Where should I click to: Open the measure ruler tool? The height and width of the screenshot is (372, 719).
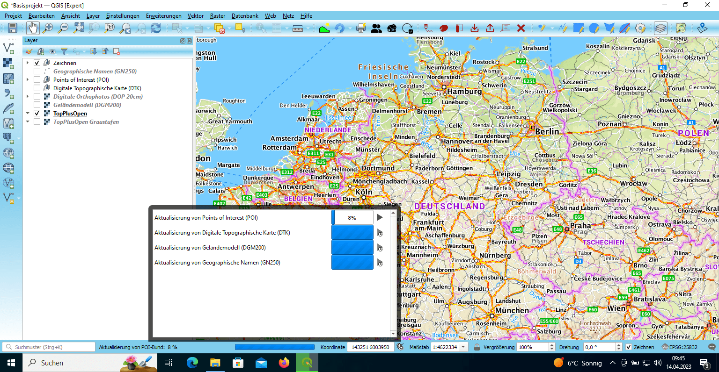click(x=298, y=28)
